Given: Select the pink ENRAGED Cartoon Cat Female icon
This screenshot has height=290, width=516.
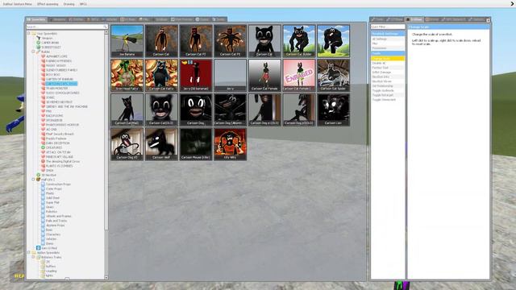Looking at the screenshot, I should coord(299,75).
